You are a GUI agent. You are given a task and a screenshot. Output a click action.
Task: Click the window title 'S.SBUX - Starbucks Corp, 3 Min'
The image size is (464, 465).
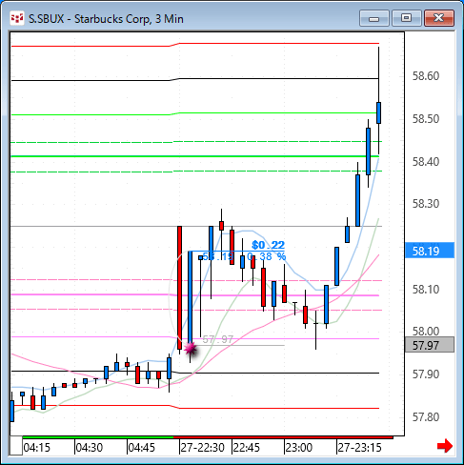[106, 19]
